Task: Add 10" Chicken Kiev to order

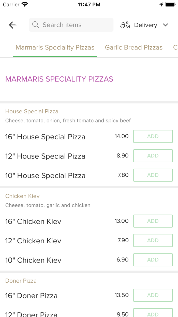Action: tap(153, 260)
